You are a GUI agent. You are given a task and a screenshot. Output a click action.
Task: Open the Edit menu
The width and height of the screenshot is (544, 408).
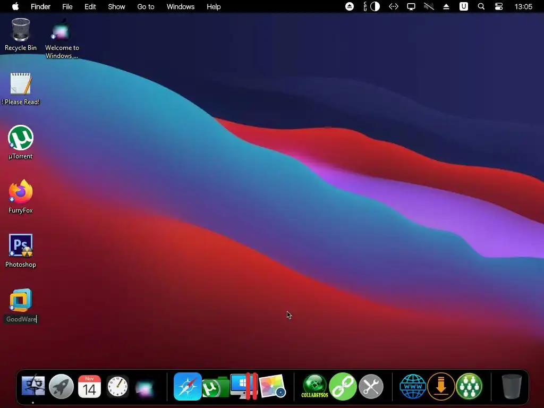[90, 6]
